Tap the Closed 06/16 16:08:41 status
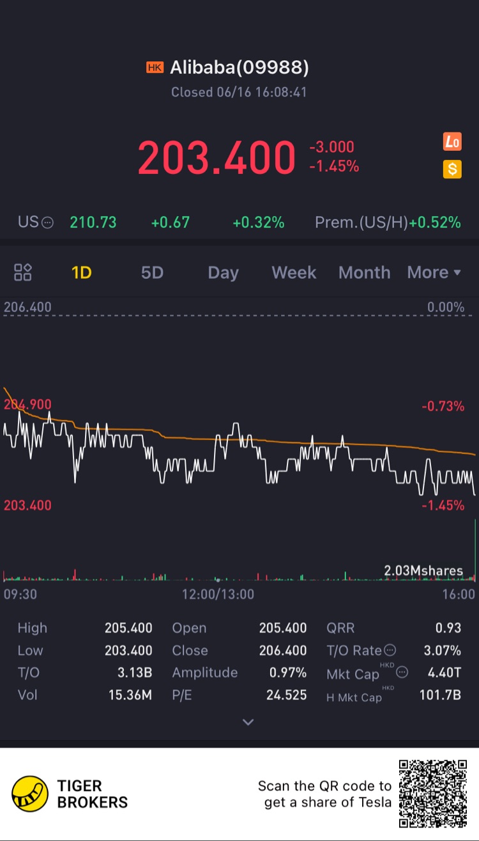This screenshot has width=479, height=841. point(239,92)
